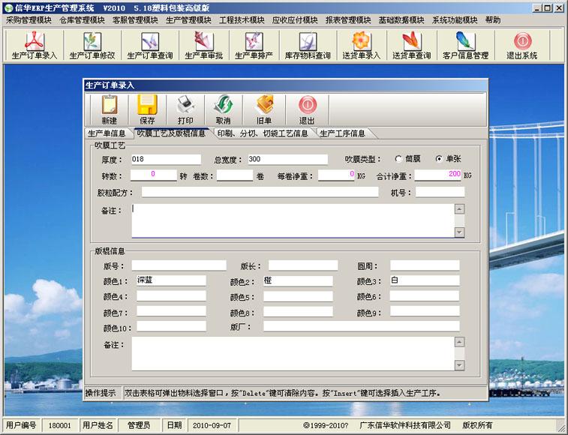The height and width of the screenshot is (435, 568).
Task: Click 颜色6 input field
Action: [x=425, y=296]
